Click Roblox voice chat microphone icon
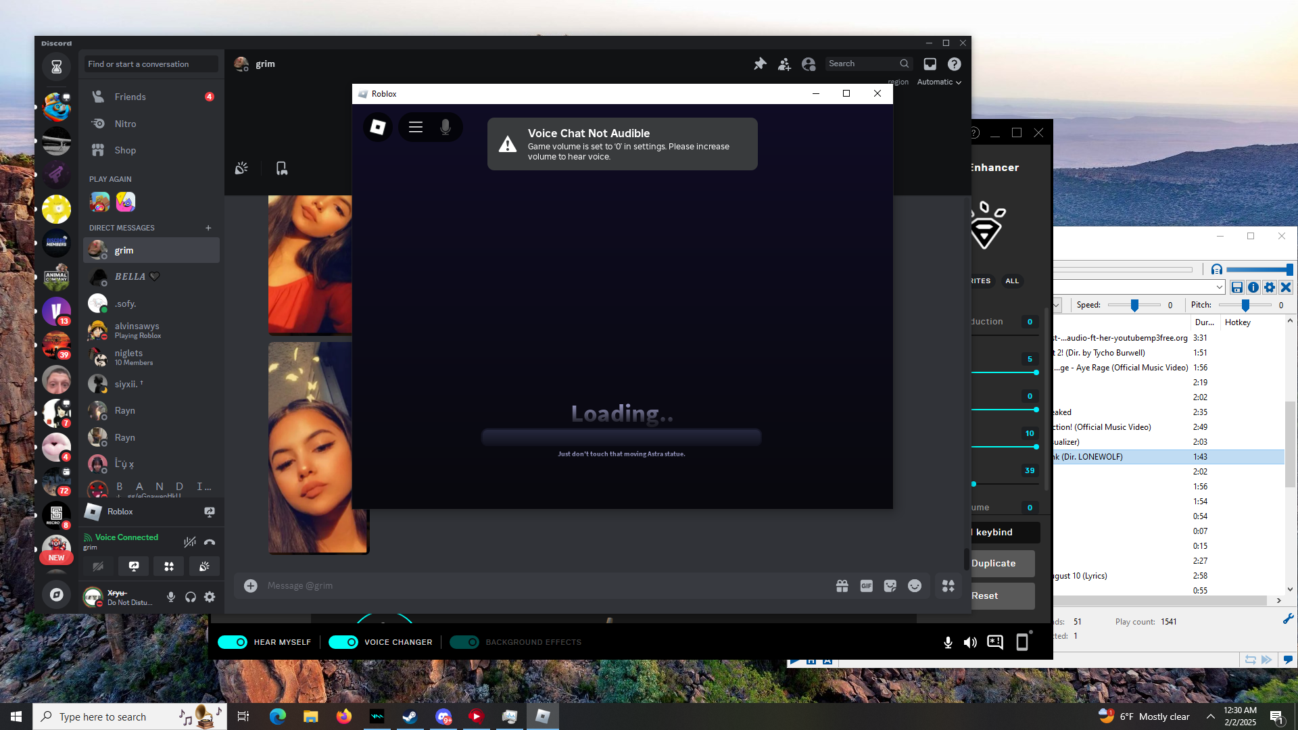The height and width of the screenshot is (730, 1298). (446, 127)
